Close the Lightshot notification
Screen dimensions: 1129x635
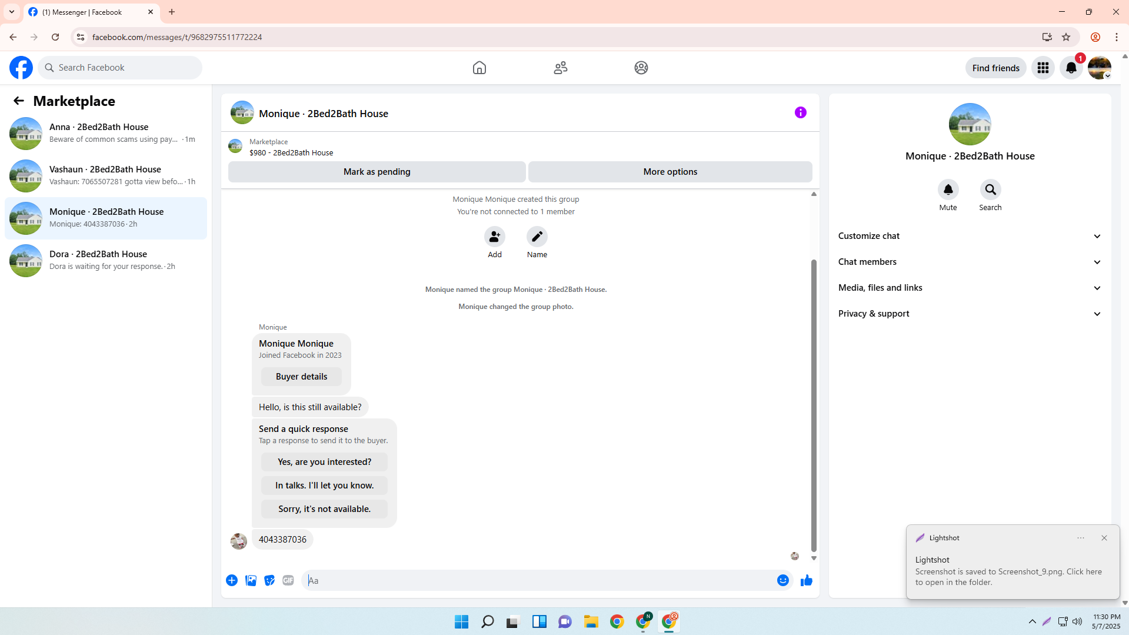click(x=1104, y=538)
